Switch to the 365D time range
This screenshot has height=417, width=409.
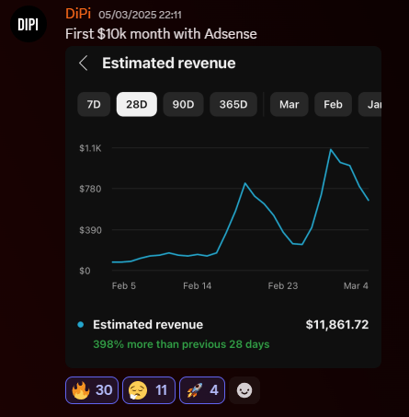[x=233, y=104]
